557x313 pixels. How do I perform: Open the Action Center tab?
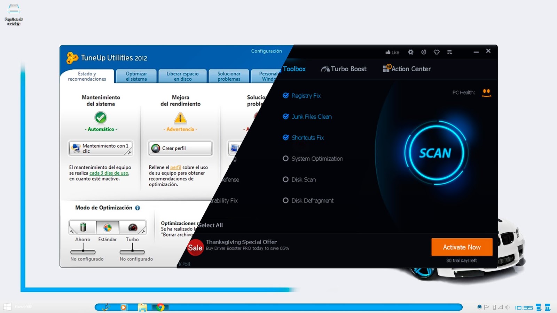(407, 69)
